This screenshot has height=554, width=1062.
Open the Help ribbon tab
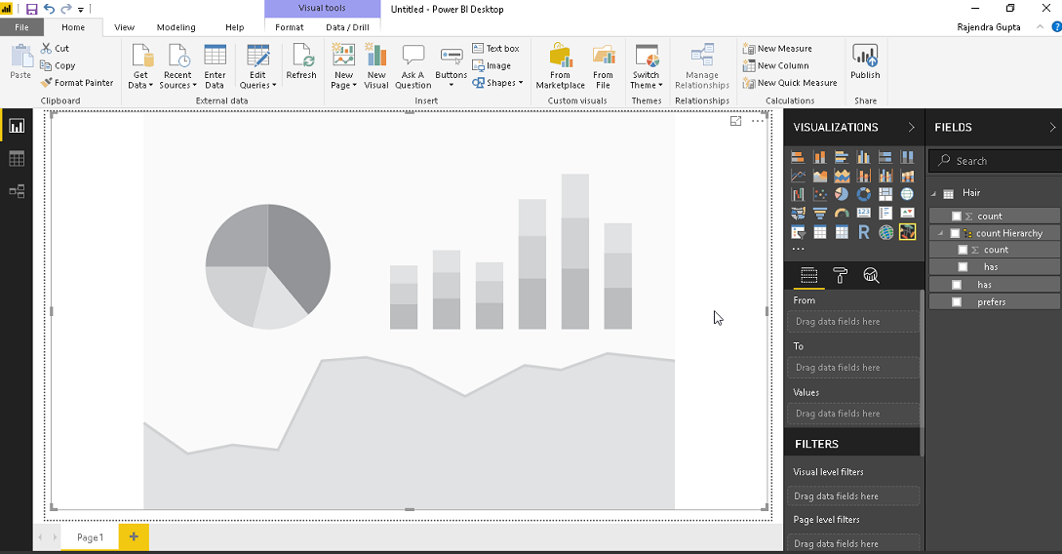(x=234, y=27)
